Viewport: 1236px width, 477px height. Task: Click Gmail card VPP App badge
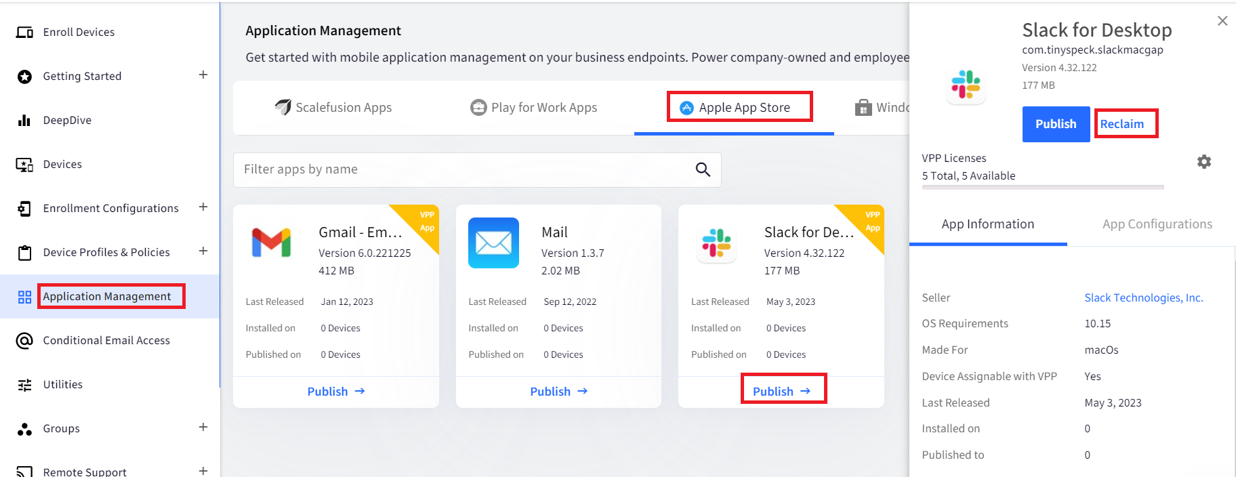coord(425,222)
